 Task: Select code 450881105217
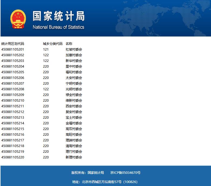(13, 140)
